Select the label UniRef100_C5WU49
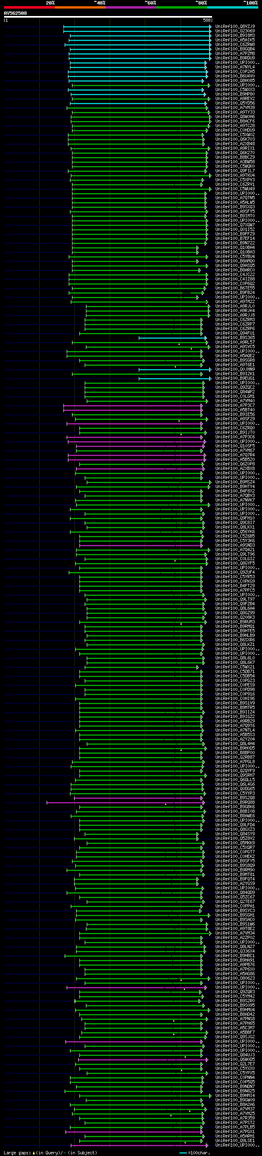 (235, 189)
